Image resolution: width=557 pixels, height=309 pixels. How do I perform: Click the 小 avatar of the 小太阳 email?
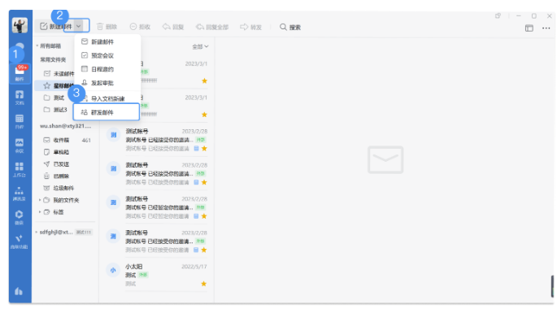(x=113, y=270)
